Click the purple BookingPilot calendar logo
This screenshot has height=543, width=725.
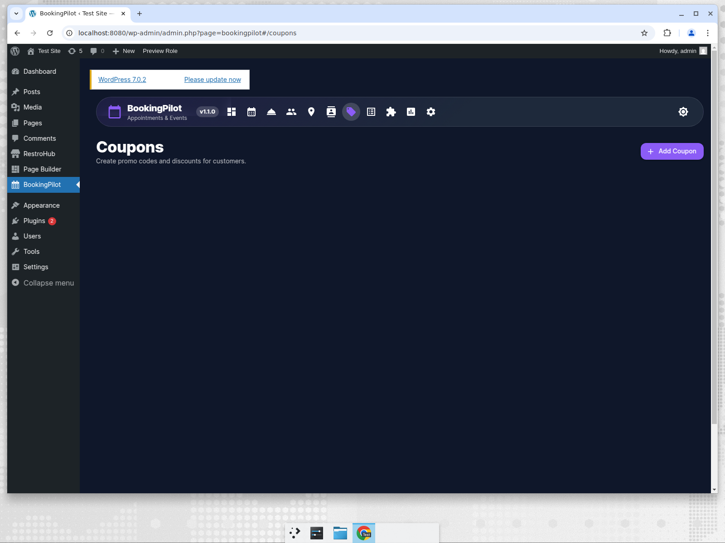tap(115, 112)
